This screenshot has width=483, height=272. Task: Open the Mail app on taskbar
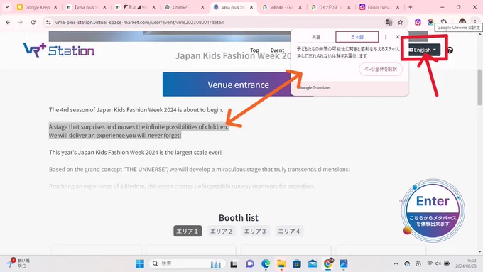(x=313, y=263)
